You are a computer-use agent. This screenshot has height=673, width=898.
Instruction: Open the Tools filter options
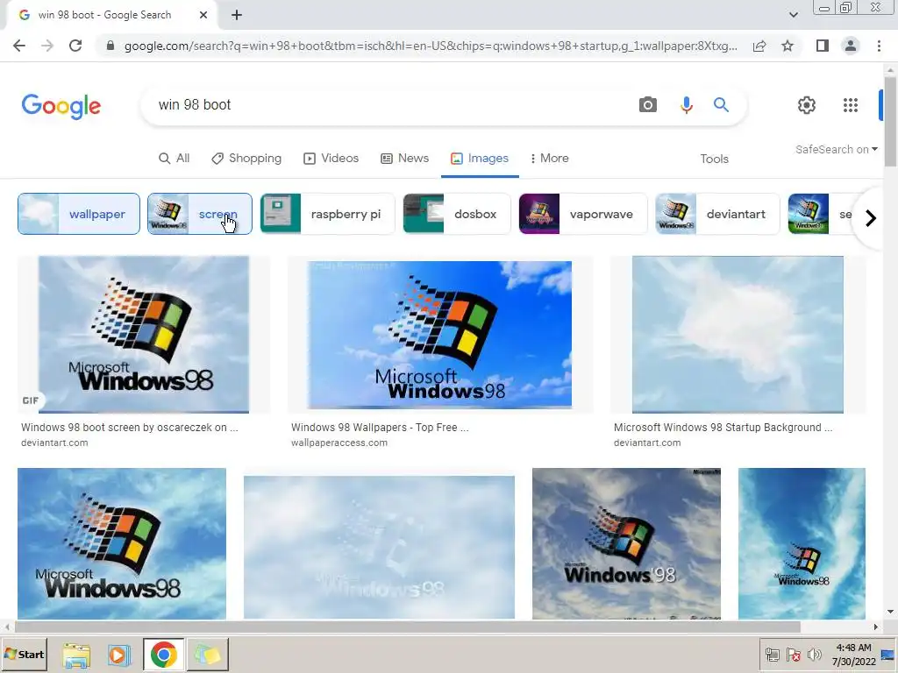tap(714, 159)
